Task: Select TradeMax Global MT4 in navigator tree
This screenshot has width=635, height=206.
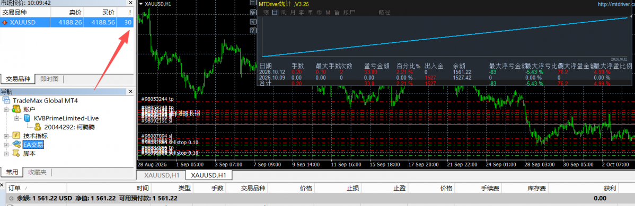Action: [46, 100]
